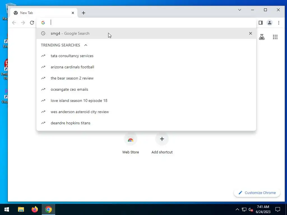Click the browser back arrow

coord(14,23)
